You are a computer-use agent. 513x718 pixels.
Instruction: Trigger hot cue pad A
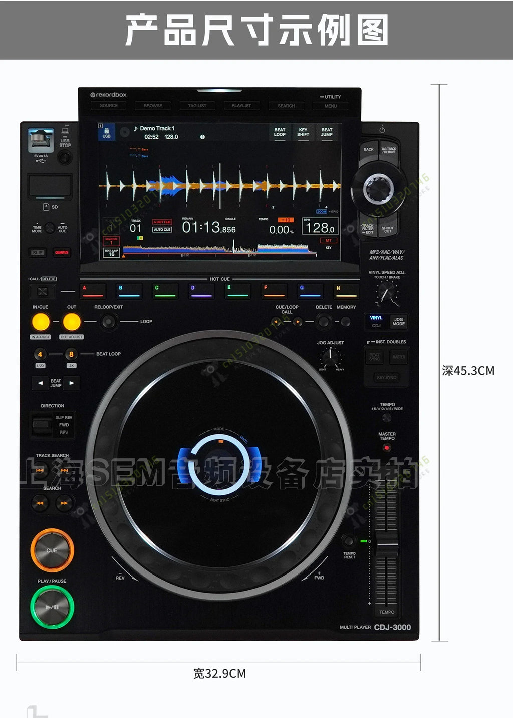pyautogui.click(x=93, y=291)
